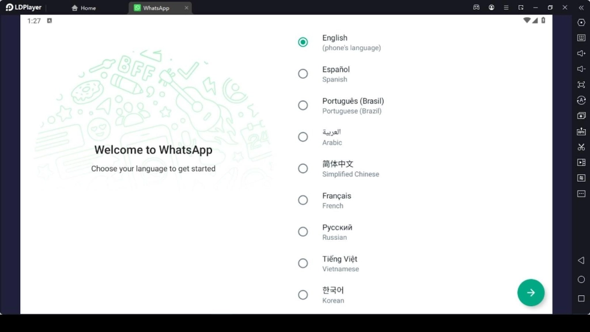Take a screenshot with scissors icon
Screen dimensions: 590x332
click(x=581, y=147)
